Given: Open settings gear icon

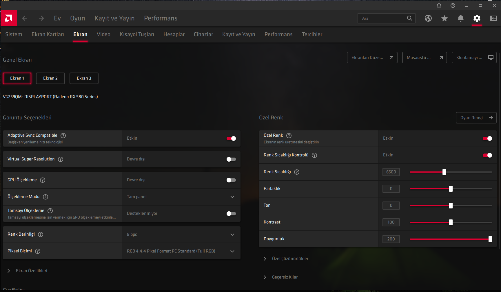Looking at the screenshot, I should pyautogui.click(x=477, y=18).
